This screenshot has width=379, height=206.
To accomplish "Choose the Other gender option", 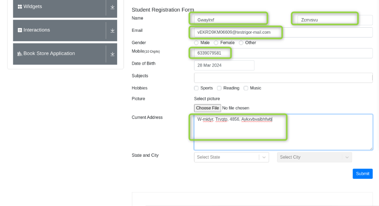I will tap(241, 43).
